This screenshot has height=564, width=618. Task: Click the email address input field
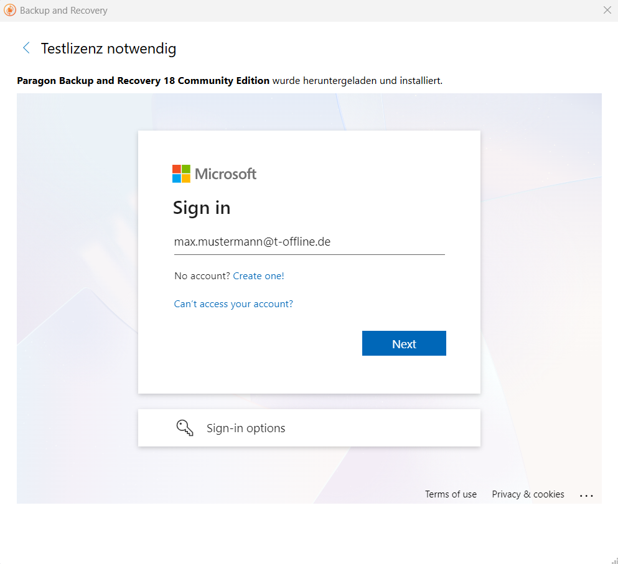pyautogui.click(x=309, y=242)
